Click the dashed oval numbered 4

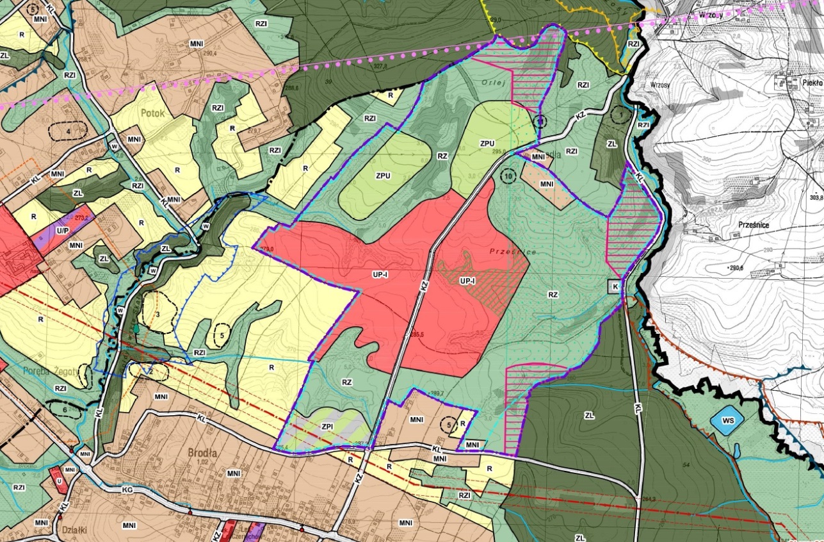tap(68, 131)
